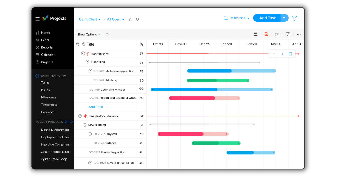This screenshot has width=337, height=177.
Task: Open the more options ellipsis icon
Action: (299, 34)
